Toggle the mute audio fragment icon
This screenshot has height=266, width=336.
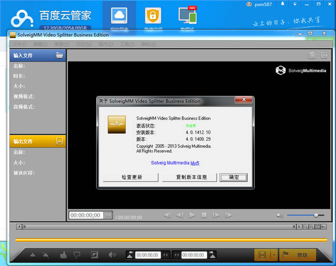click(x=112, y=255)
